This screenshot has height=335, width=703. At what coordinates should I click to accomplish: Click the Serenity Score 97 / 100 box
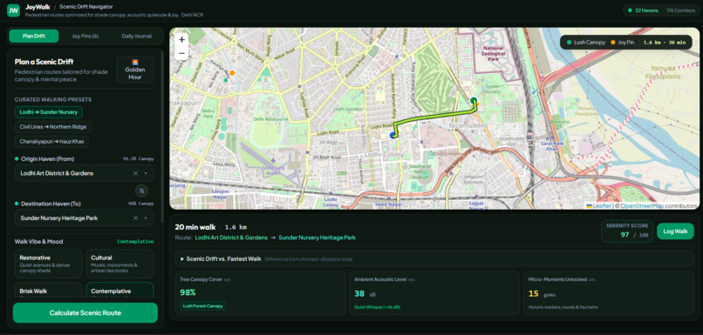(627, 231)
